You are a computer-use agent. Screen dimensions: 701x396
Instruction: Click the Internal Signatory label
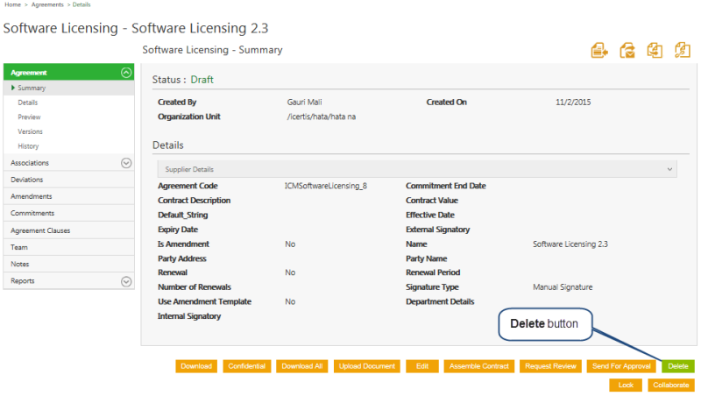tap(189, 316)
